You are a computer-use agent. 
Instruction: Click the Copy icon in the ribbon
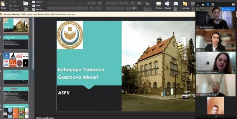(x=10, y=6)
